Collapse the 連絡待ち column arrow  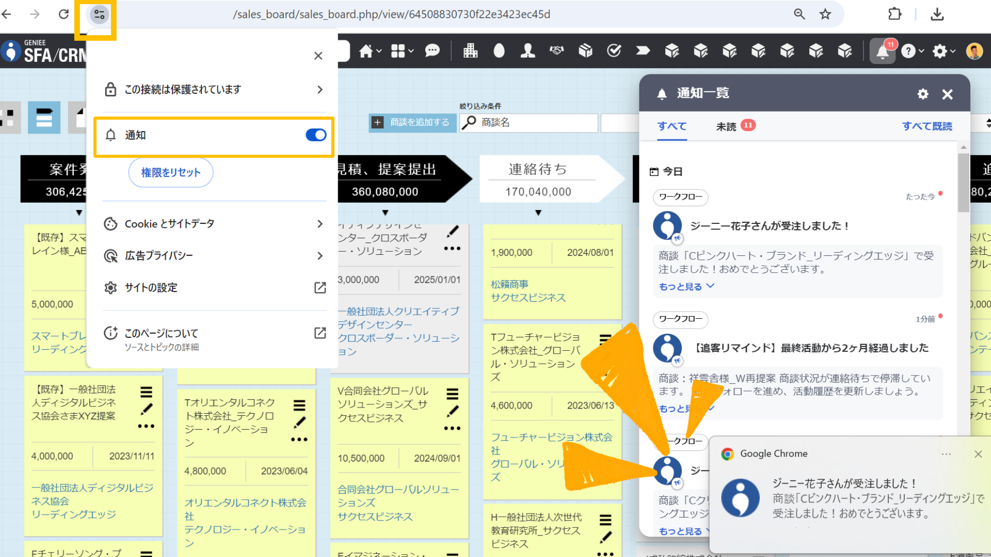click(538, 212)
